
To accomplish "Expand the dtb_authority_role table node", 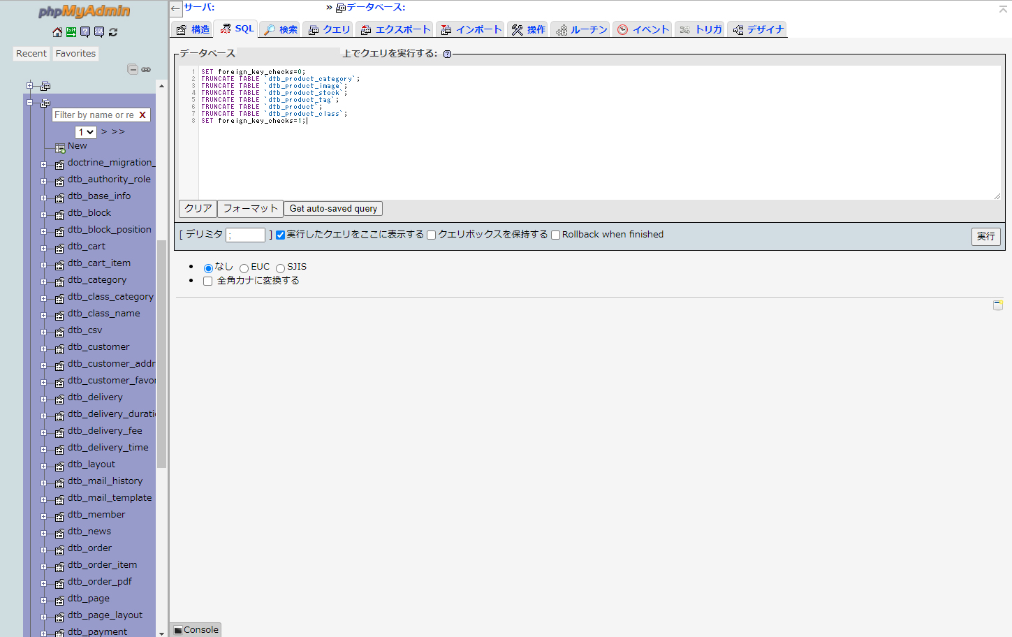I will pos(43,182).
